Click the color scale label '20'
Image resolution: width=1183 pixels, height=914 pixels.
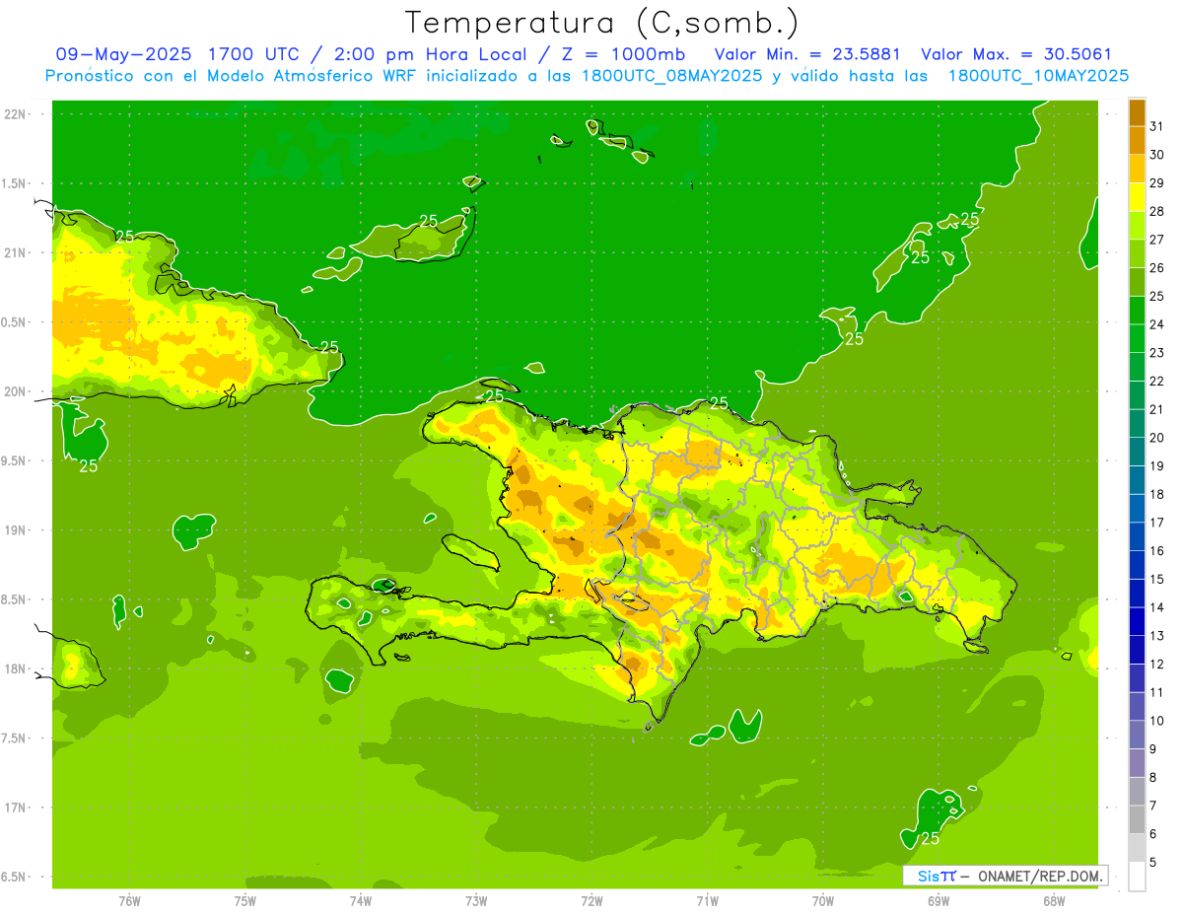click(1156, 438)
